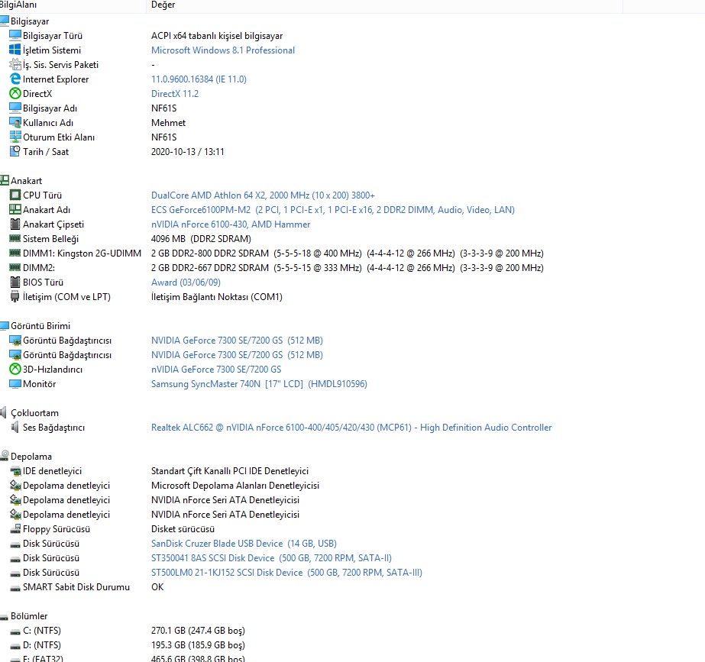Image resolution: width=705 pixels, height=662 pixels.
Task: Click the Internet Explorer icon in list
Action: pos(15,79)
